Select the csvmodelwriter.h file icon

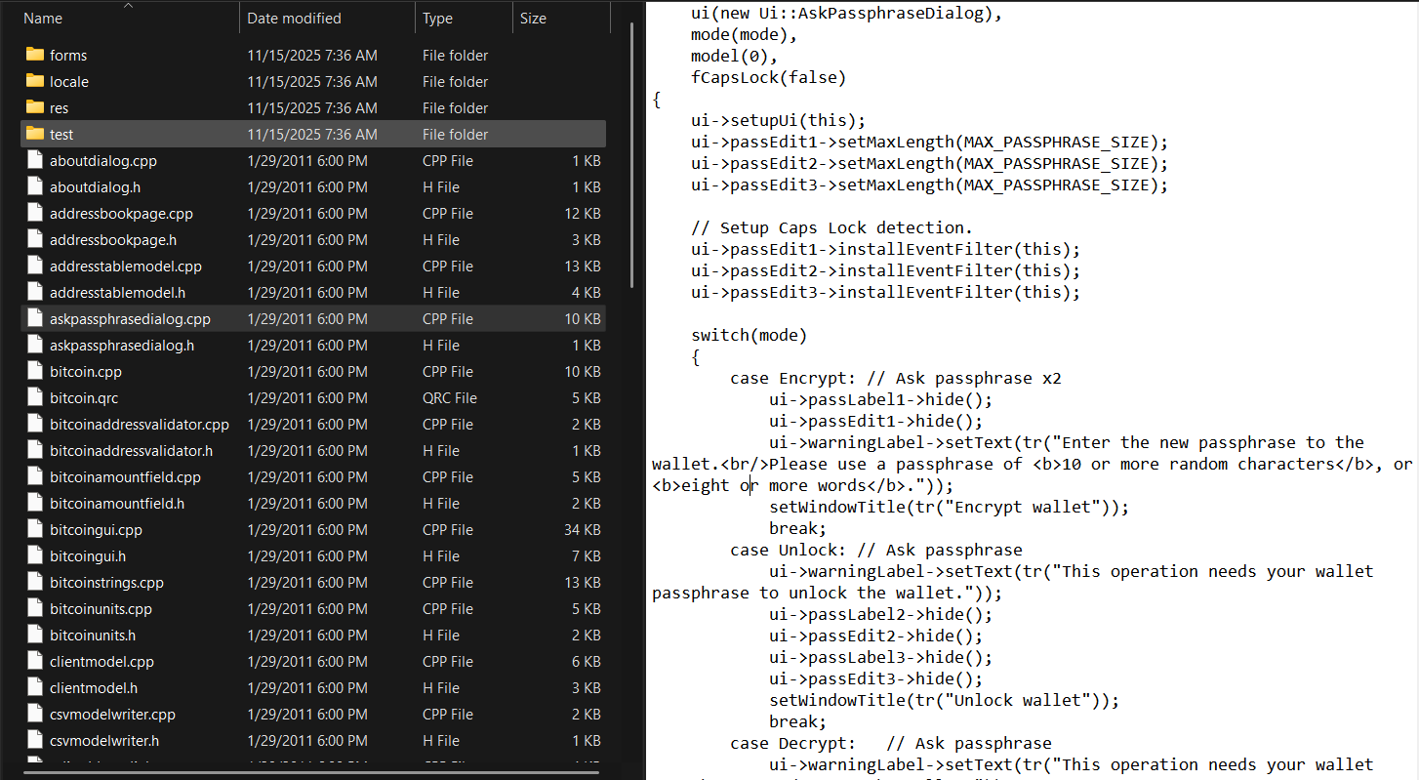pos(34,740)
